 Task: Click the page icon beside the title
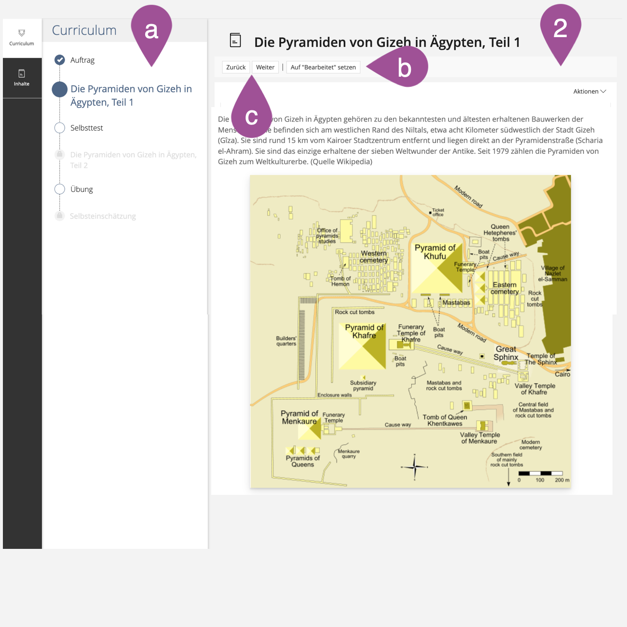pos(235,41)
